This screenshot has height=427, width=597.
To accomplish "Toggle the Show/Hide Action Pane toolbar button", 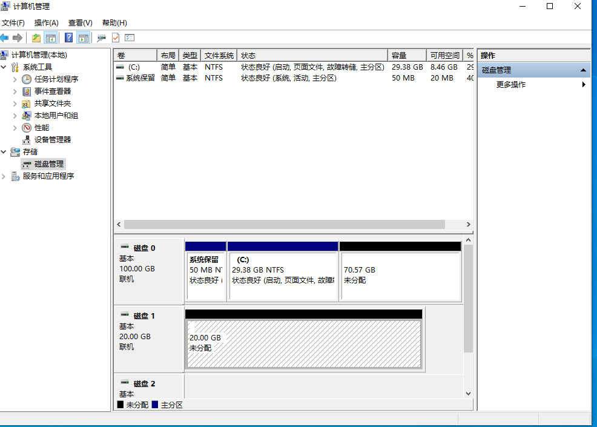I will (x=83, y=38).
